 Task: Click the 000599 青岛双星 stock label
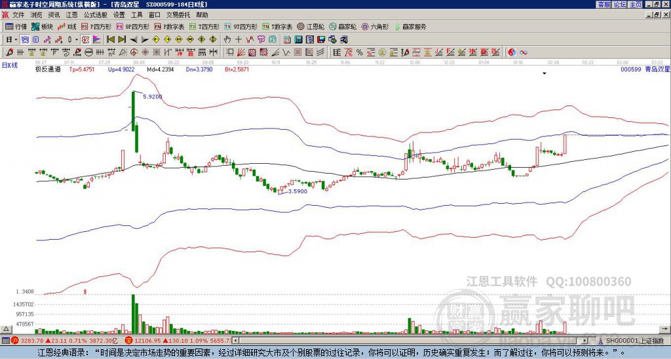645,69
